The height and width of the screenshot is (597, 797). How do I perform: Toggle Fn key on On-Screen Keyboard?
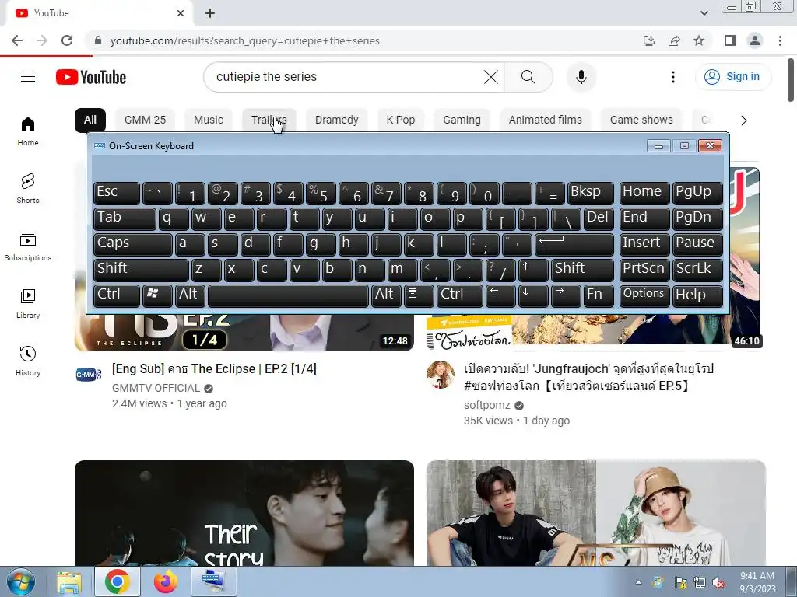coord(599,295)
